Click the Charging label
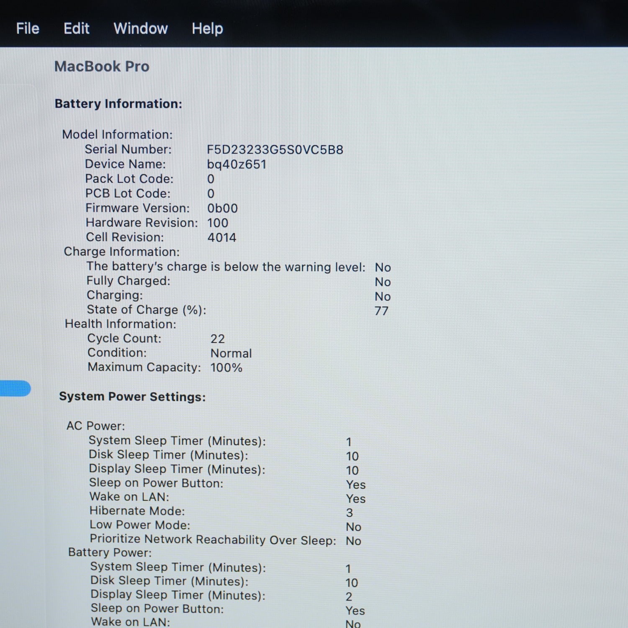Image resolution: width=628 pixels, height=628 pixels. (x=114, y=295)
